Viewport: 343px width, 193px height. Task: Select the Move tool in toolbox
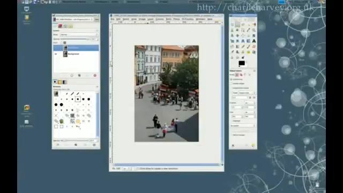pyautogui.click(x=237, y=35)
